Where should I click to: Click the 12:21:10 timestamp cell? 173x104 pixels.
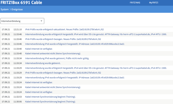point(18,29)
